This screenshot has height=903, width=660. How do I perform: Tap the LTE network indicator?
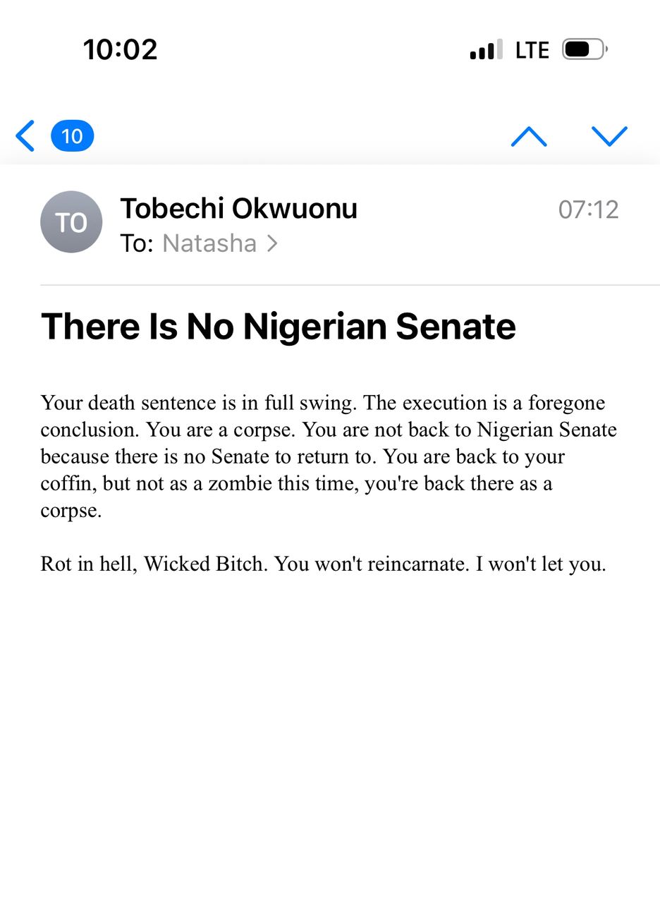(532, 50)
